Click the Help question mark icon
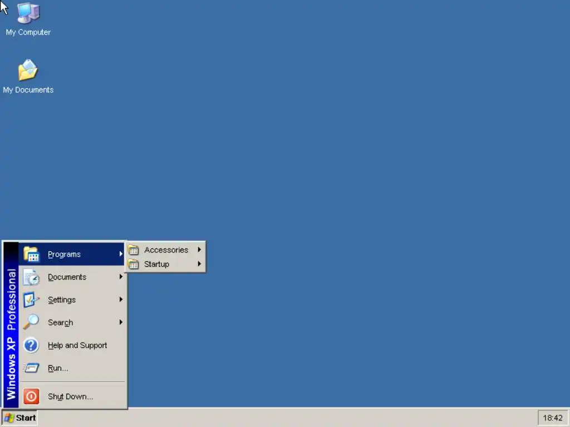The width and height of the screenshot is (570, 427). (31, 345)
